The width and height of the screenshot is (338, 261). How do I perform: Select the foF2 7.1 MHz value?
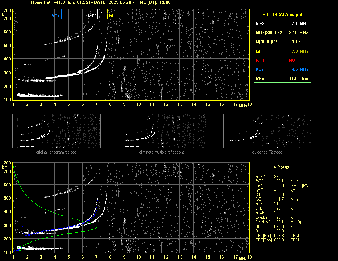pos(300,24)
